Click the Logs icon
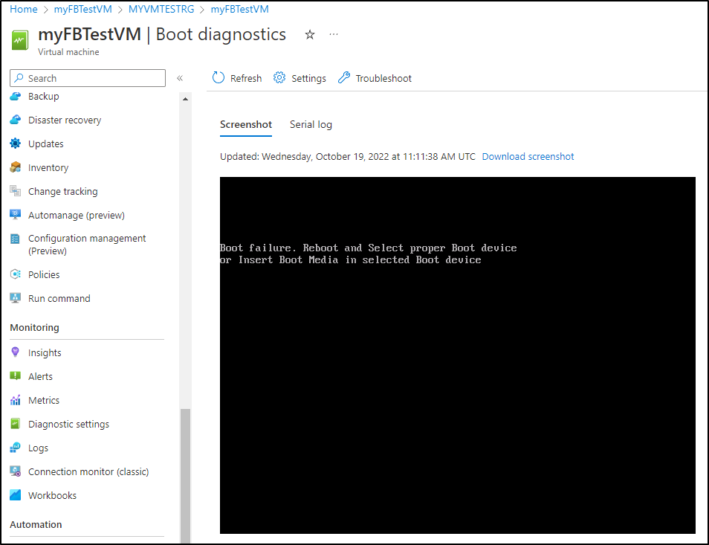Screen dimensions: 709x545 (x=16, y=448)
